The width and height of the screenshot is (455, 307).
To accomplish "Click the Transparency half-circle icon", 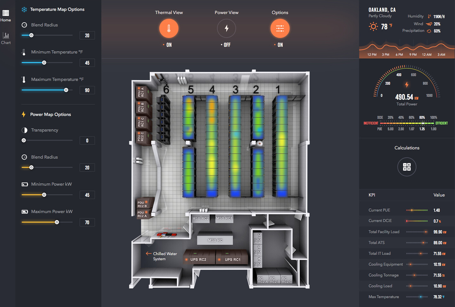I will 25,130.
